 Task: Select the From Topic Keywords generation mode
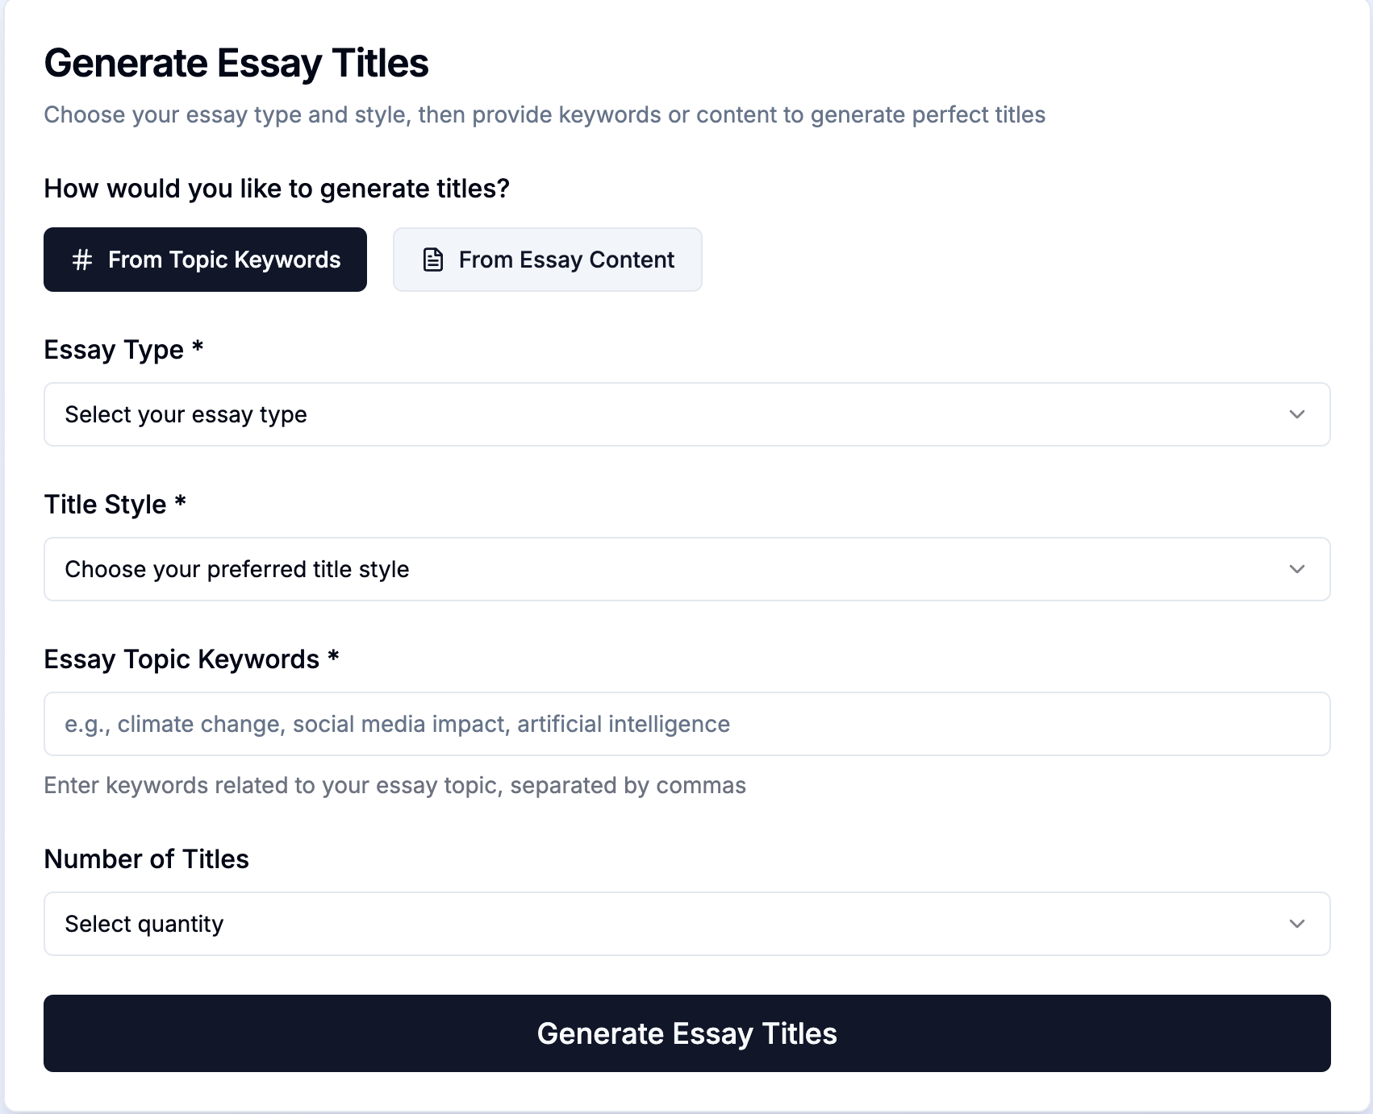[205, 259]
